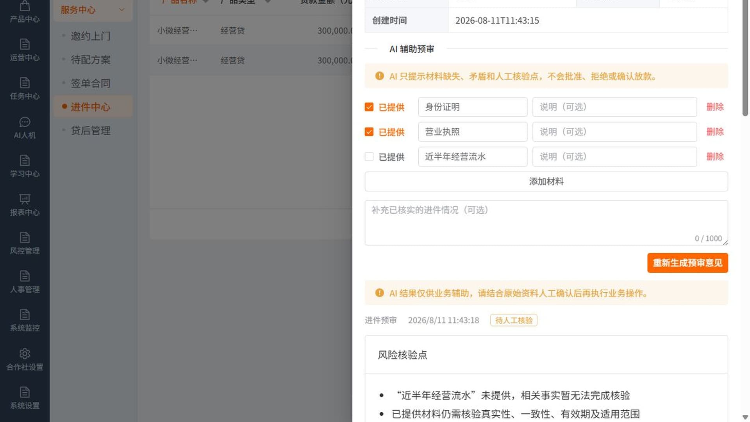The image size is (750, 422).
Task: Click bullet text 已提供材料仍需核验真实性
Action: tap(516, 414)
